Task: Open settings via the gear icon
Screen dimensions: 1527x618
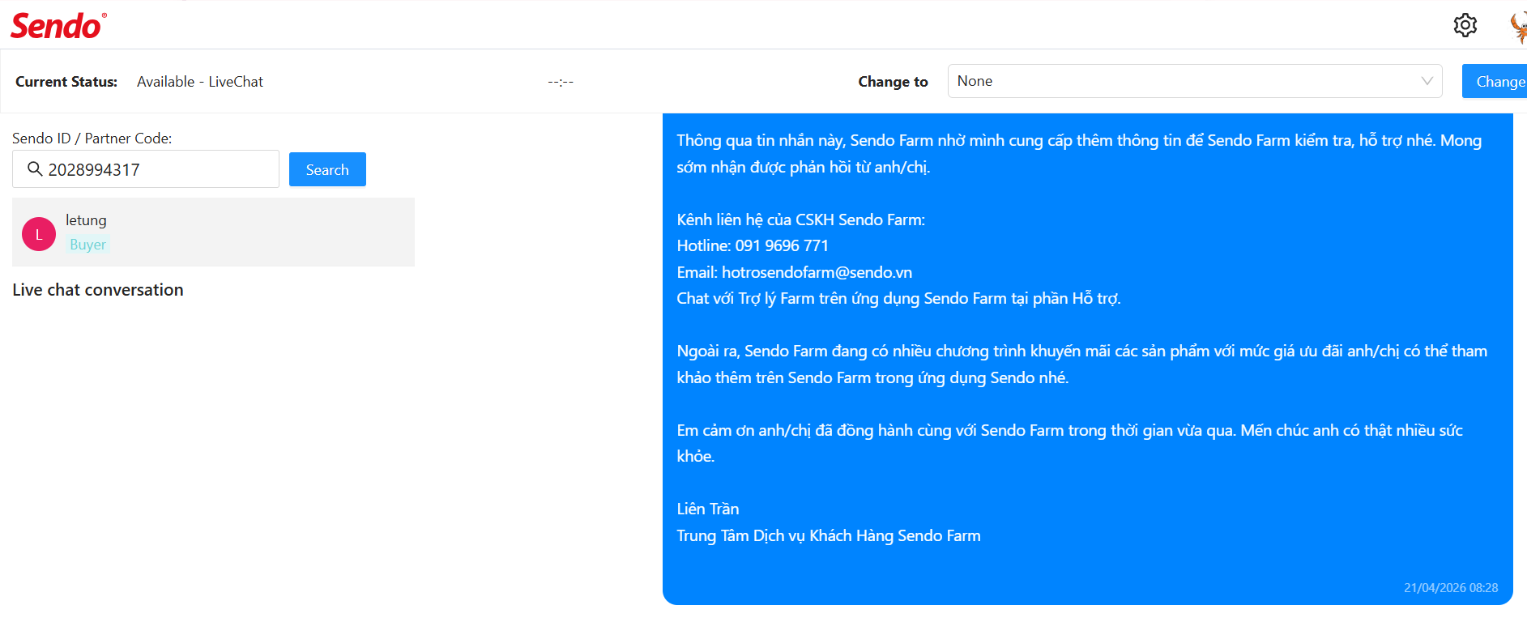Action: 1465,25
